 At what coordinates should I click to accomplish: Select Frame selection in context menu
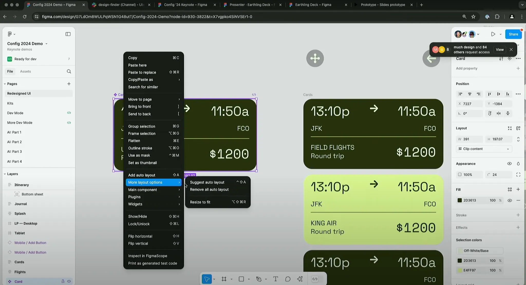point(142,134)
